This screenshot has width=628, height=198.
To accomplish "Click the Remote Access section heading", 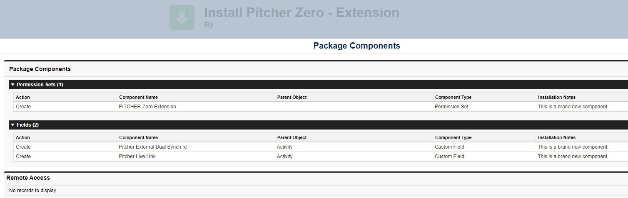I will coord(28,178).
